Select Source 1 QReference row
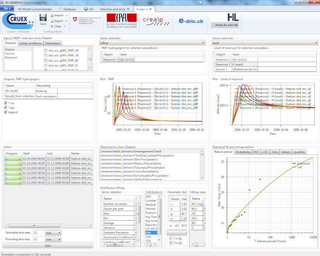The height and width of the screenshot is (256, 320). tap(265, 69)
